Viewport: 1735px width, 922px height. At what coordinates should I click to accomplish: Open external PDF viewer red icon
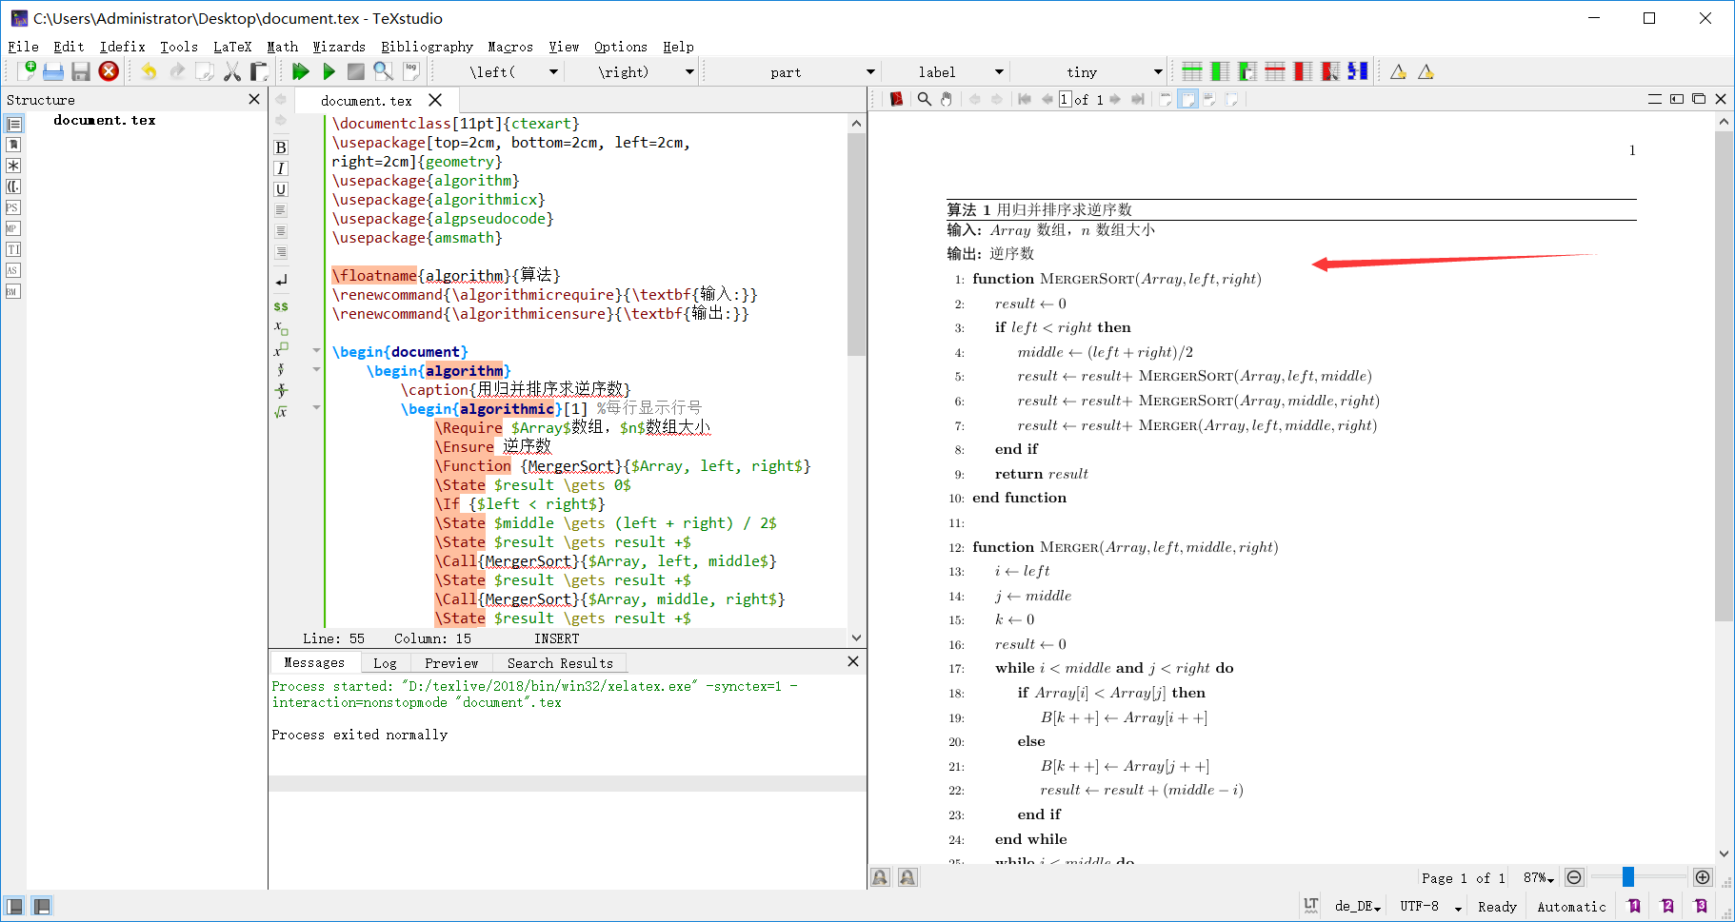point(896,99)
